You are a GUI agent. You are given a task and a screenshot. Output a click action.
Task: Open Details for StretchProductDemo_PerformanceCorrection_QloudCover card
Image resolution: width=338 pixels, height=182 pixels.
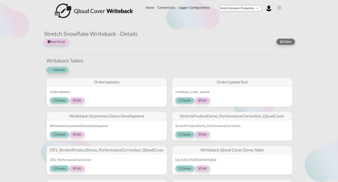tap(185, 135)
